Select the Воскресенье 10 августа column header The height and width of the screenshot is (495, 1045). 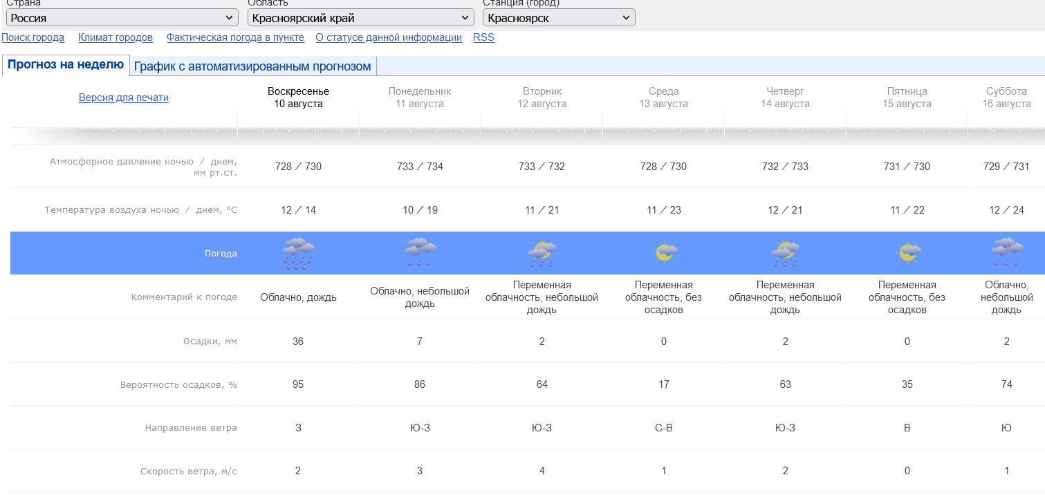(298, 97)
